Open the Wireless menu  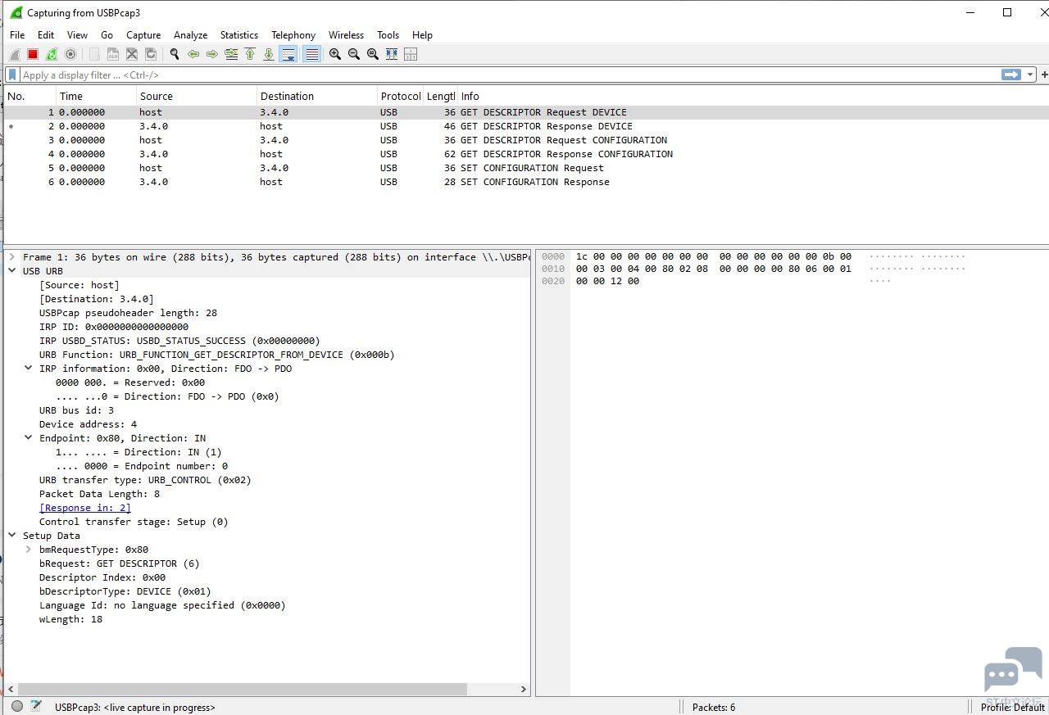click(x=346, y=35)
